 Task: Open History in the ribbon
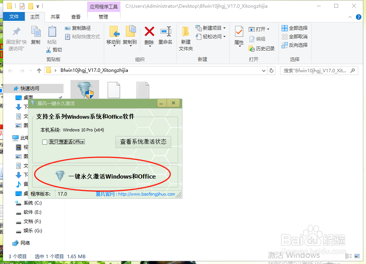(262, 48)
